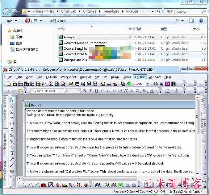This screenshot has width=209, height=195.
Task: Click the New Project icon
Action: [x=9, y=84]
